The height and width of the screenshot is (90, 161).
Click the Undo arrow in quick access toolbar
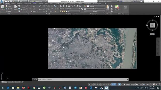point(21,1)
